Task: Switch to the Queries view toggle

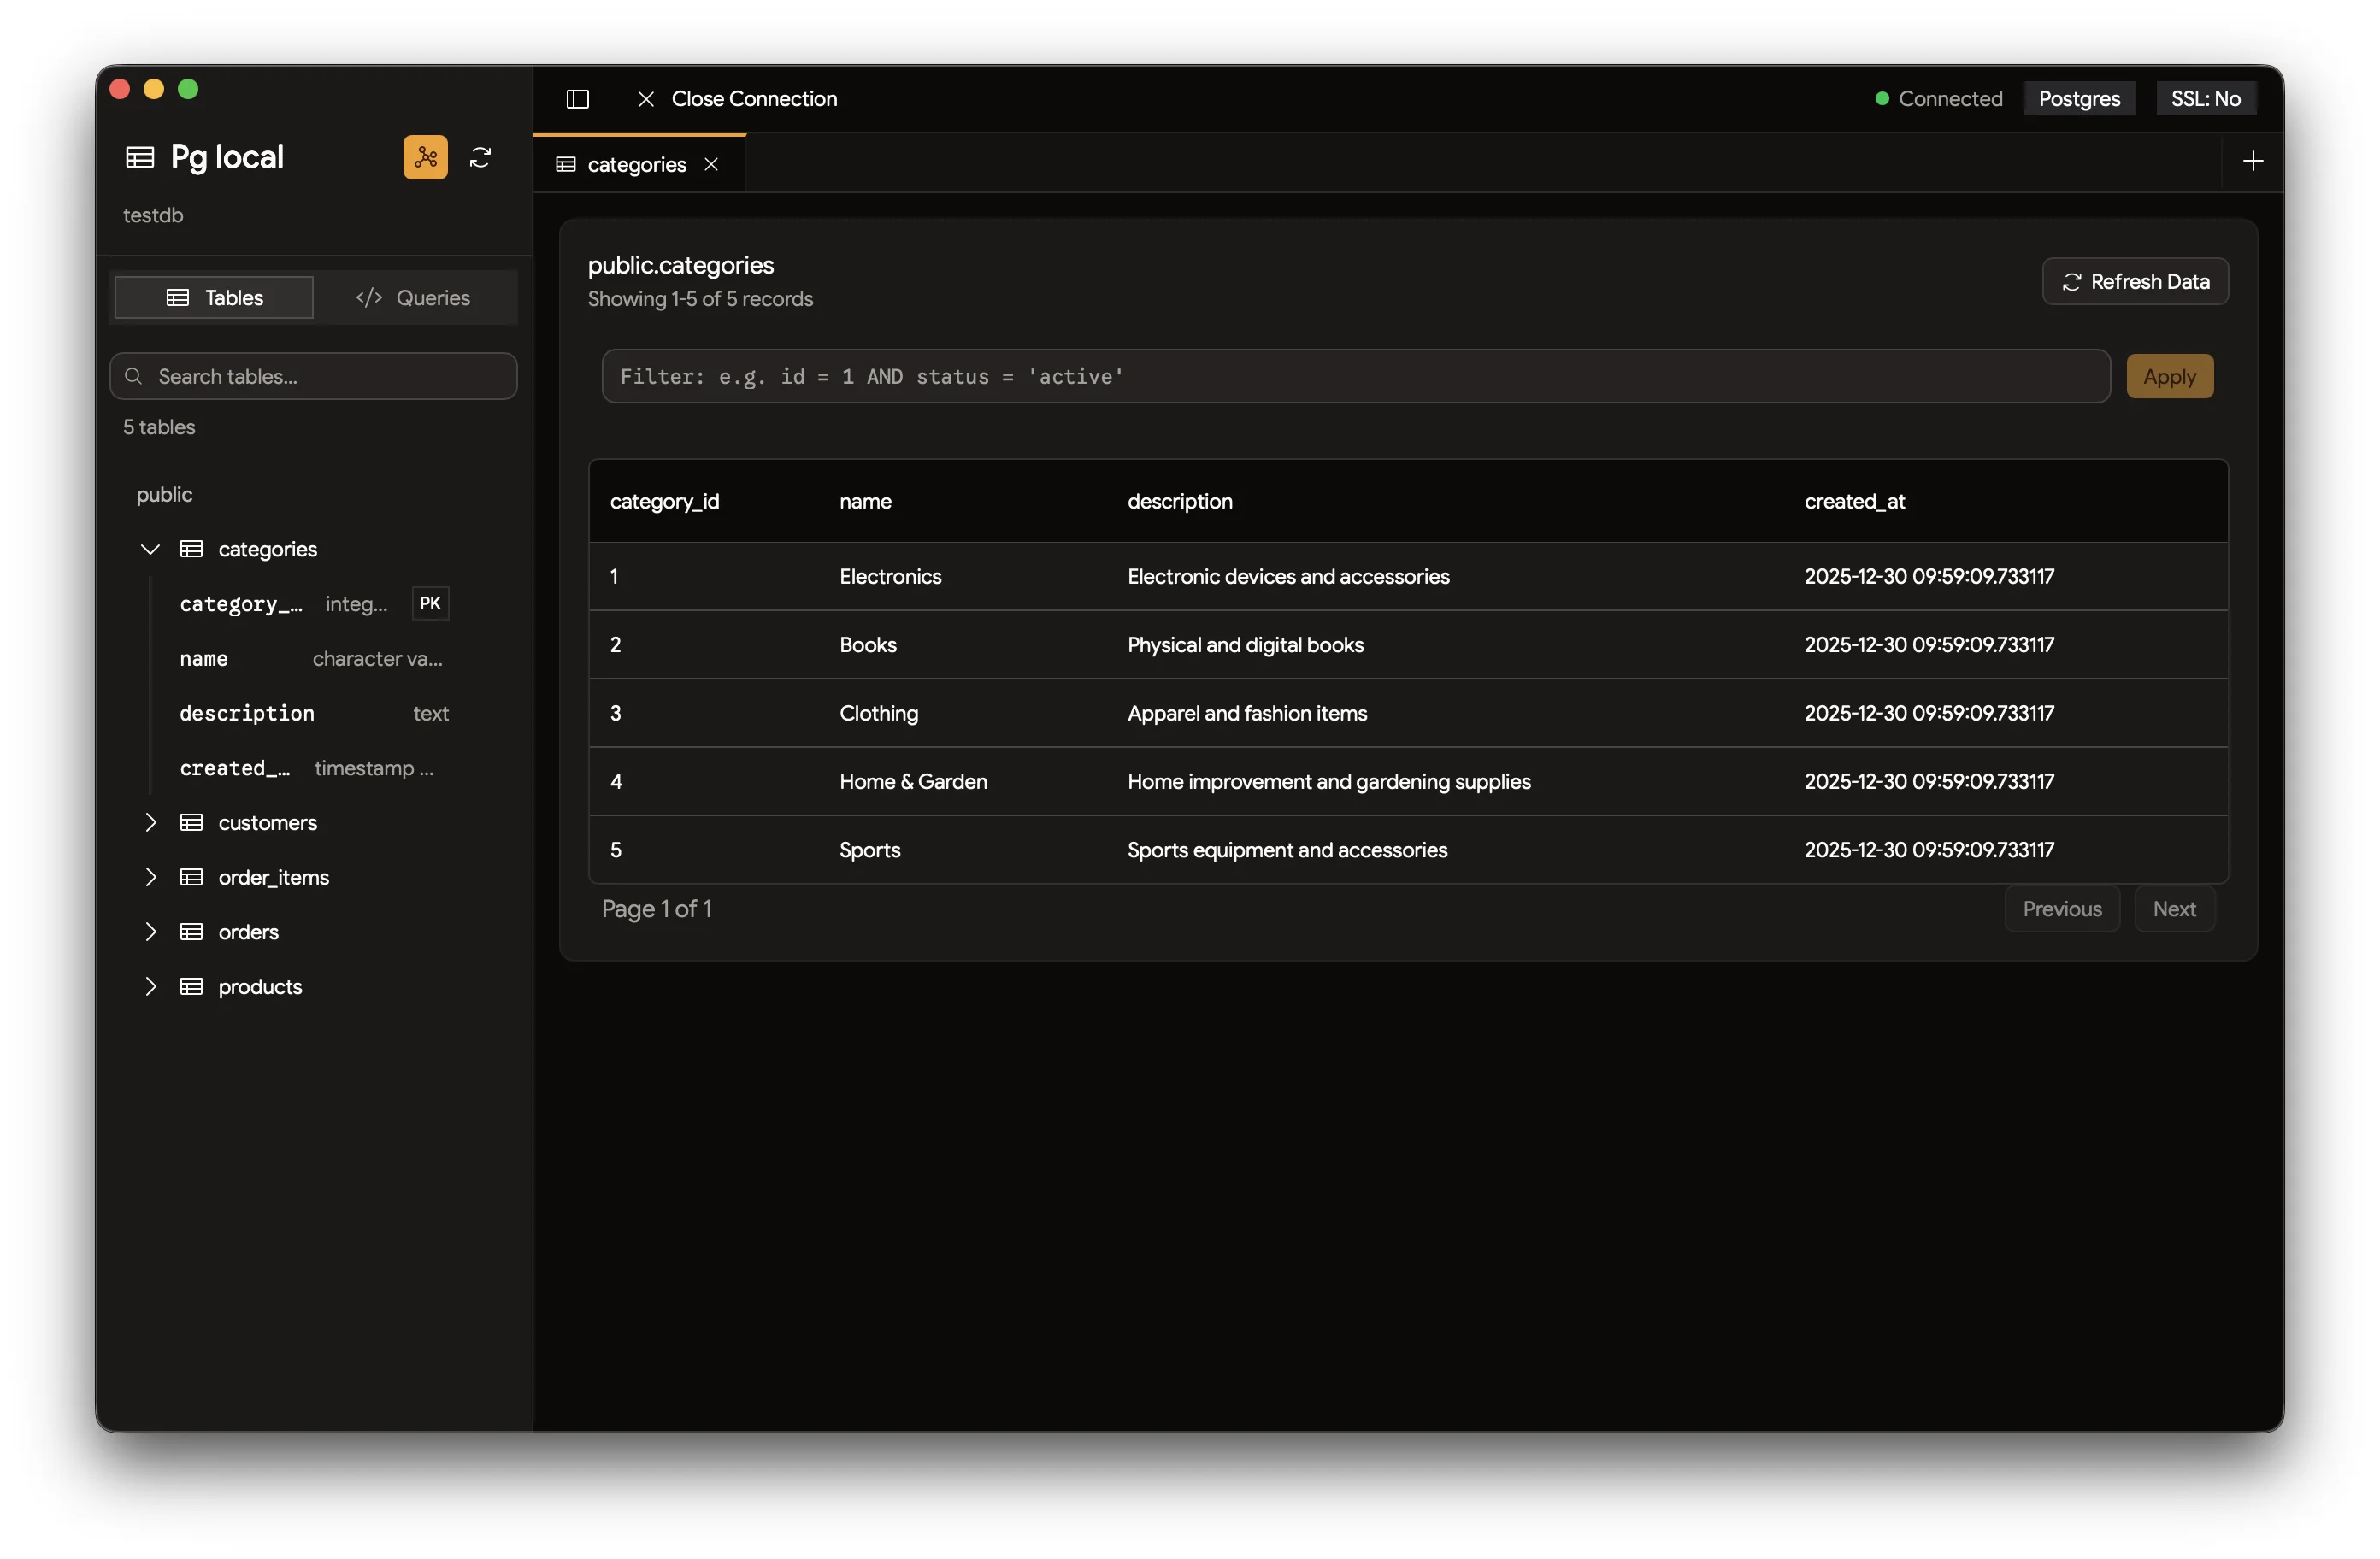Action: 413,297
